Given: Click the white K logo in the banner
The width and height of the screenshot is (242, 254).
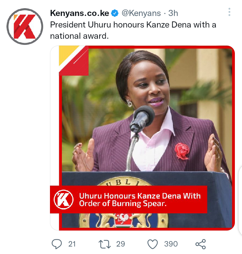Looking at the screenshot, I should (64, 199).
